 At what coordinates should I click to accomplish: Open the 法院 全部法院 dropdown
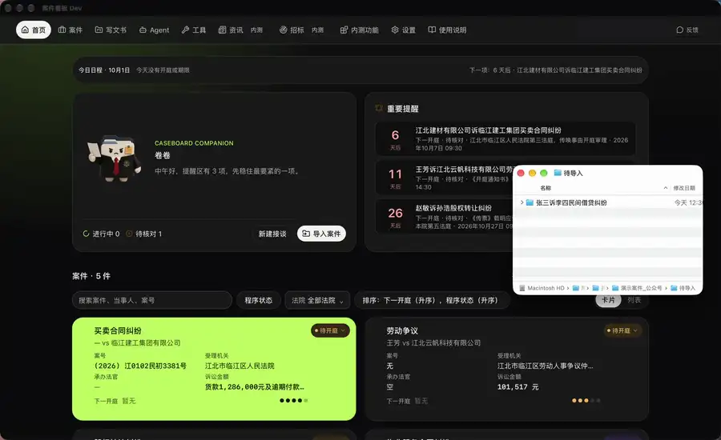(317, 300)
